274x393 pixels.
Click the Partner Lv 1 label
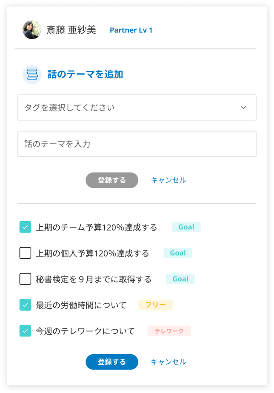tap(131, 30)
